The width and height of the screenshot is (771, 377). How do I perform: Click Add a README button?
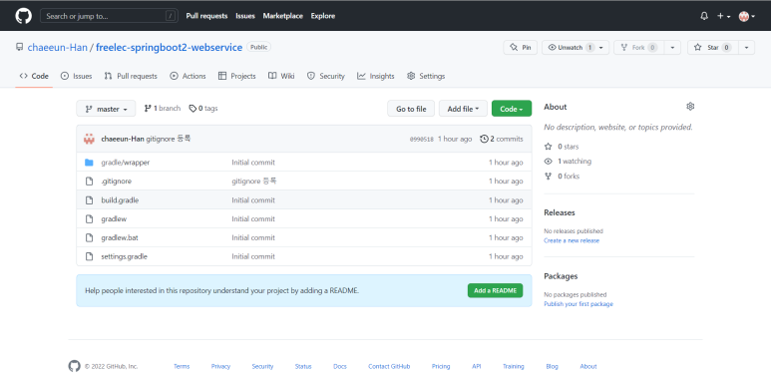pos(495,290)
